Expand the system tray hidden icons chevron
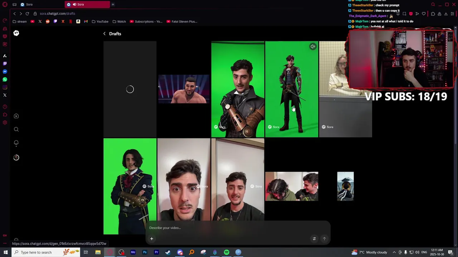The height and width of the screenshot is (257, 458). 394,252
